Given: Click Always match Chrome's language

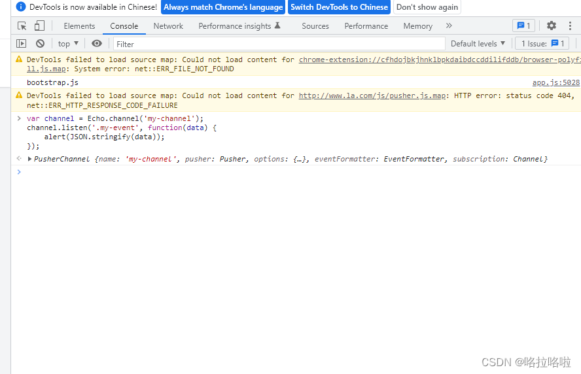Looking at the screenshot, I should pos(223,7).
